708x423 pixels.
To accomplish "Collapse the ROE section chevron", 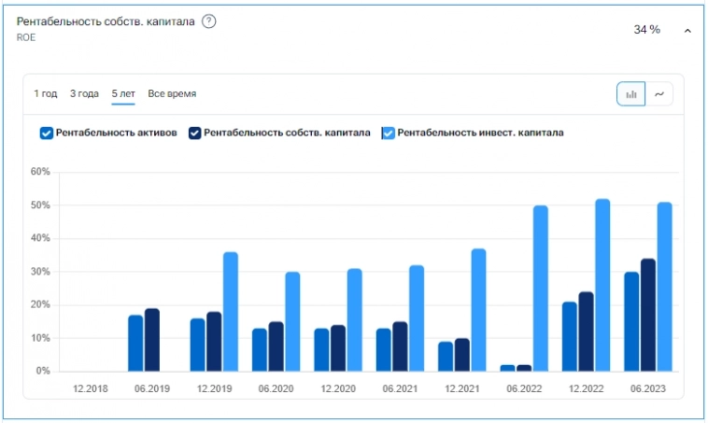I will tap(687, 31).
